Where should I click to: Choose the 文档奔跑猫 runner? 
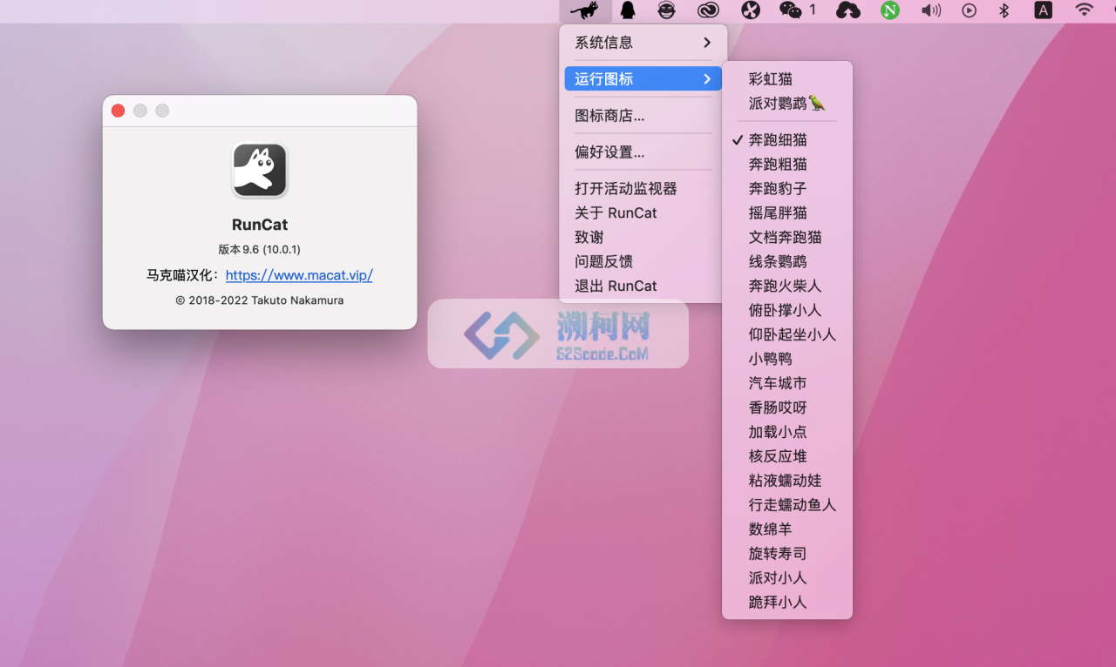click(x=787, y=237)
